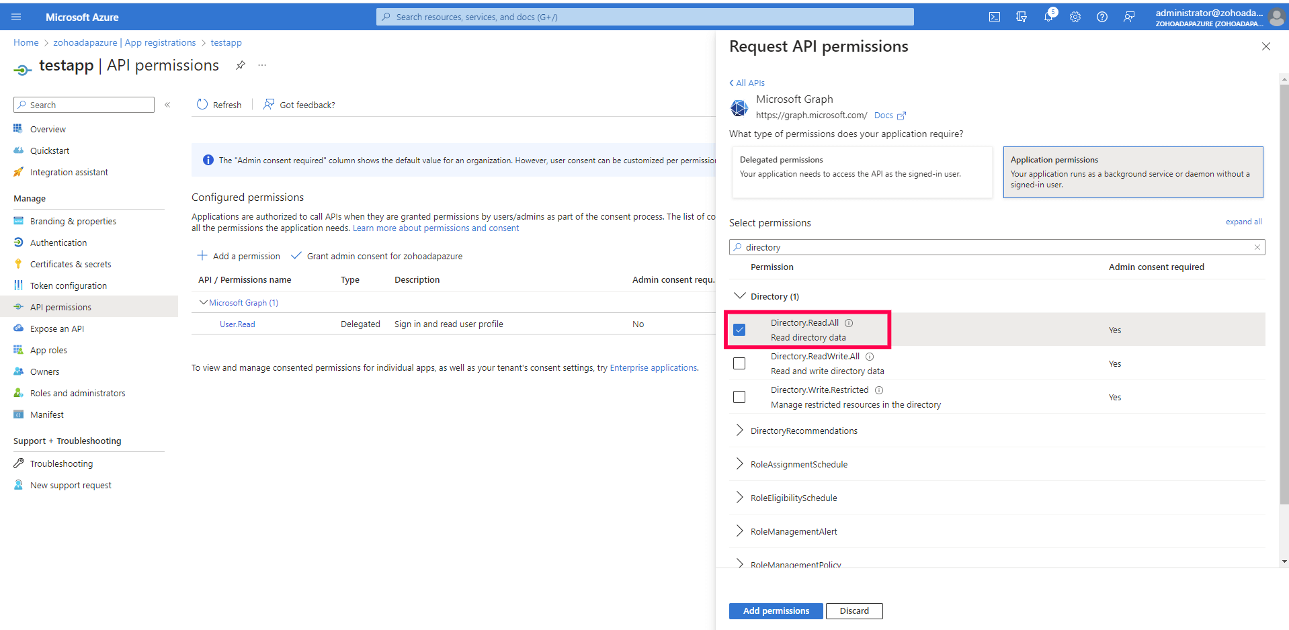Pin testapp API permissions page
This screenshot has height=630, width=1289.
pyautogui.click(x=240, y=65)
